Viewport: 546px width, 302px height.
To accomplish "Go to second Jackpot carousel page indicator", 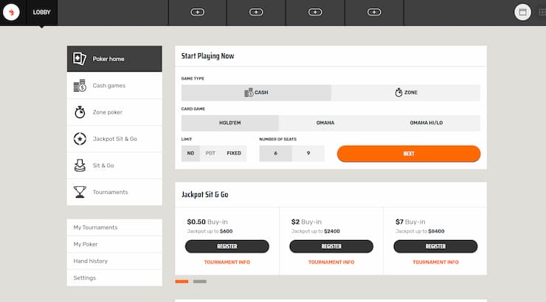I will pyautogui.click(x=200, y=281).
